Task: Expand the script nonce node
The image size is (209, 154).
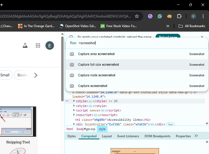Action: pyautogui.click(x=74, y=110)
